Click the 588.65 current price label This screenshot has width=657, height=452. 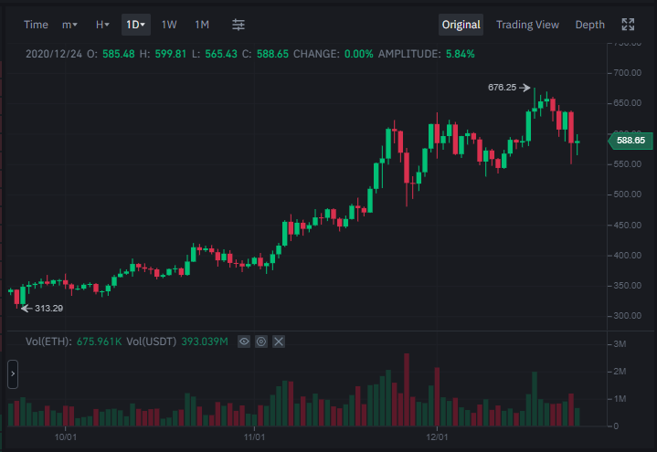[631, 141]
